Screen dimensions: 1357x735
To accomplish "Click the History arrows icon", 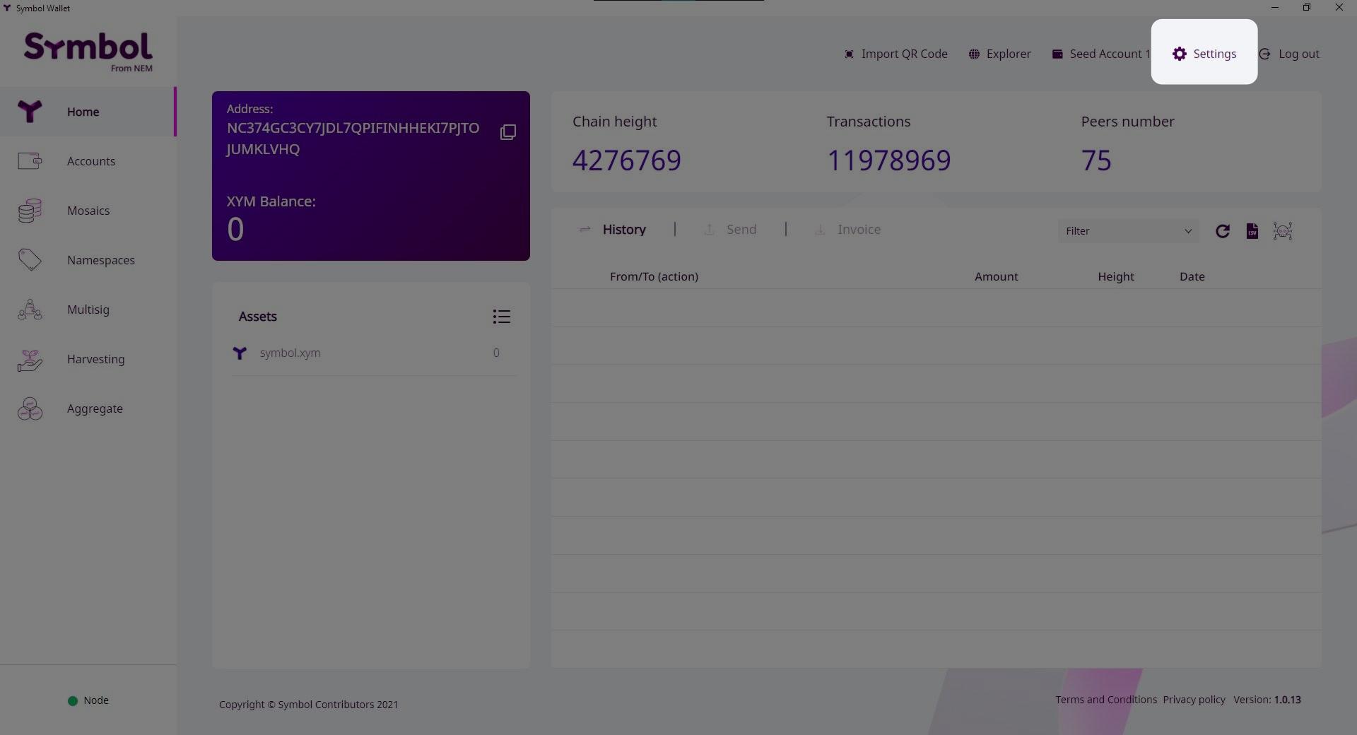I will (584, 230).
